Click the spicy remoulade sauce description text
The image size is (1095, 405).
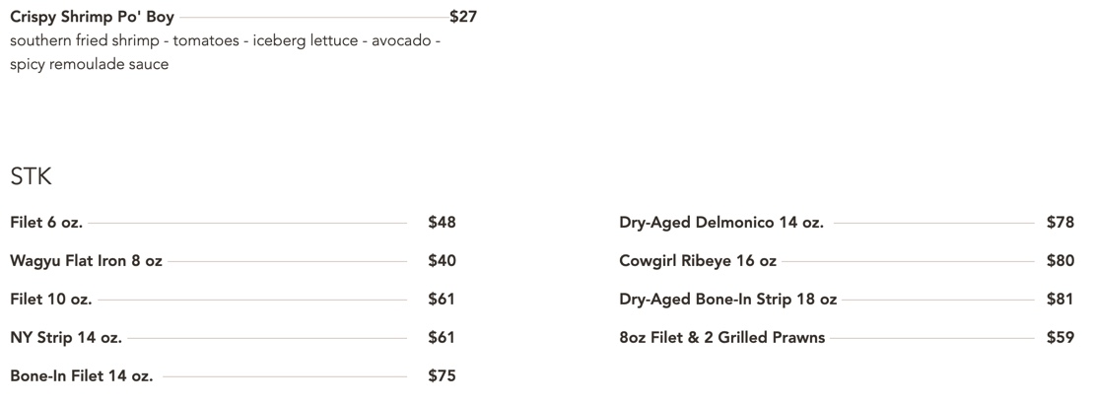pyautogui.click(x=90, y=64)
